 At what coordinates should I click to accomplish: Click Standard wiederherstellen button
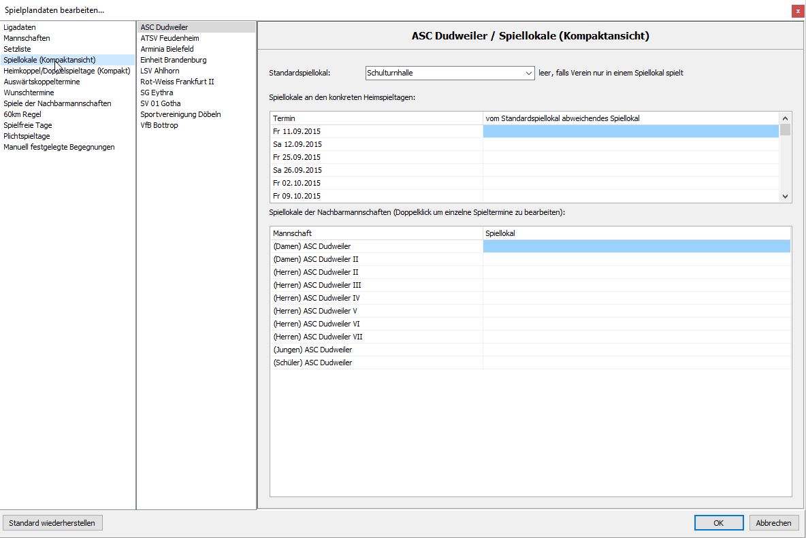tap(52, 523)
